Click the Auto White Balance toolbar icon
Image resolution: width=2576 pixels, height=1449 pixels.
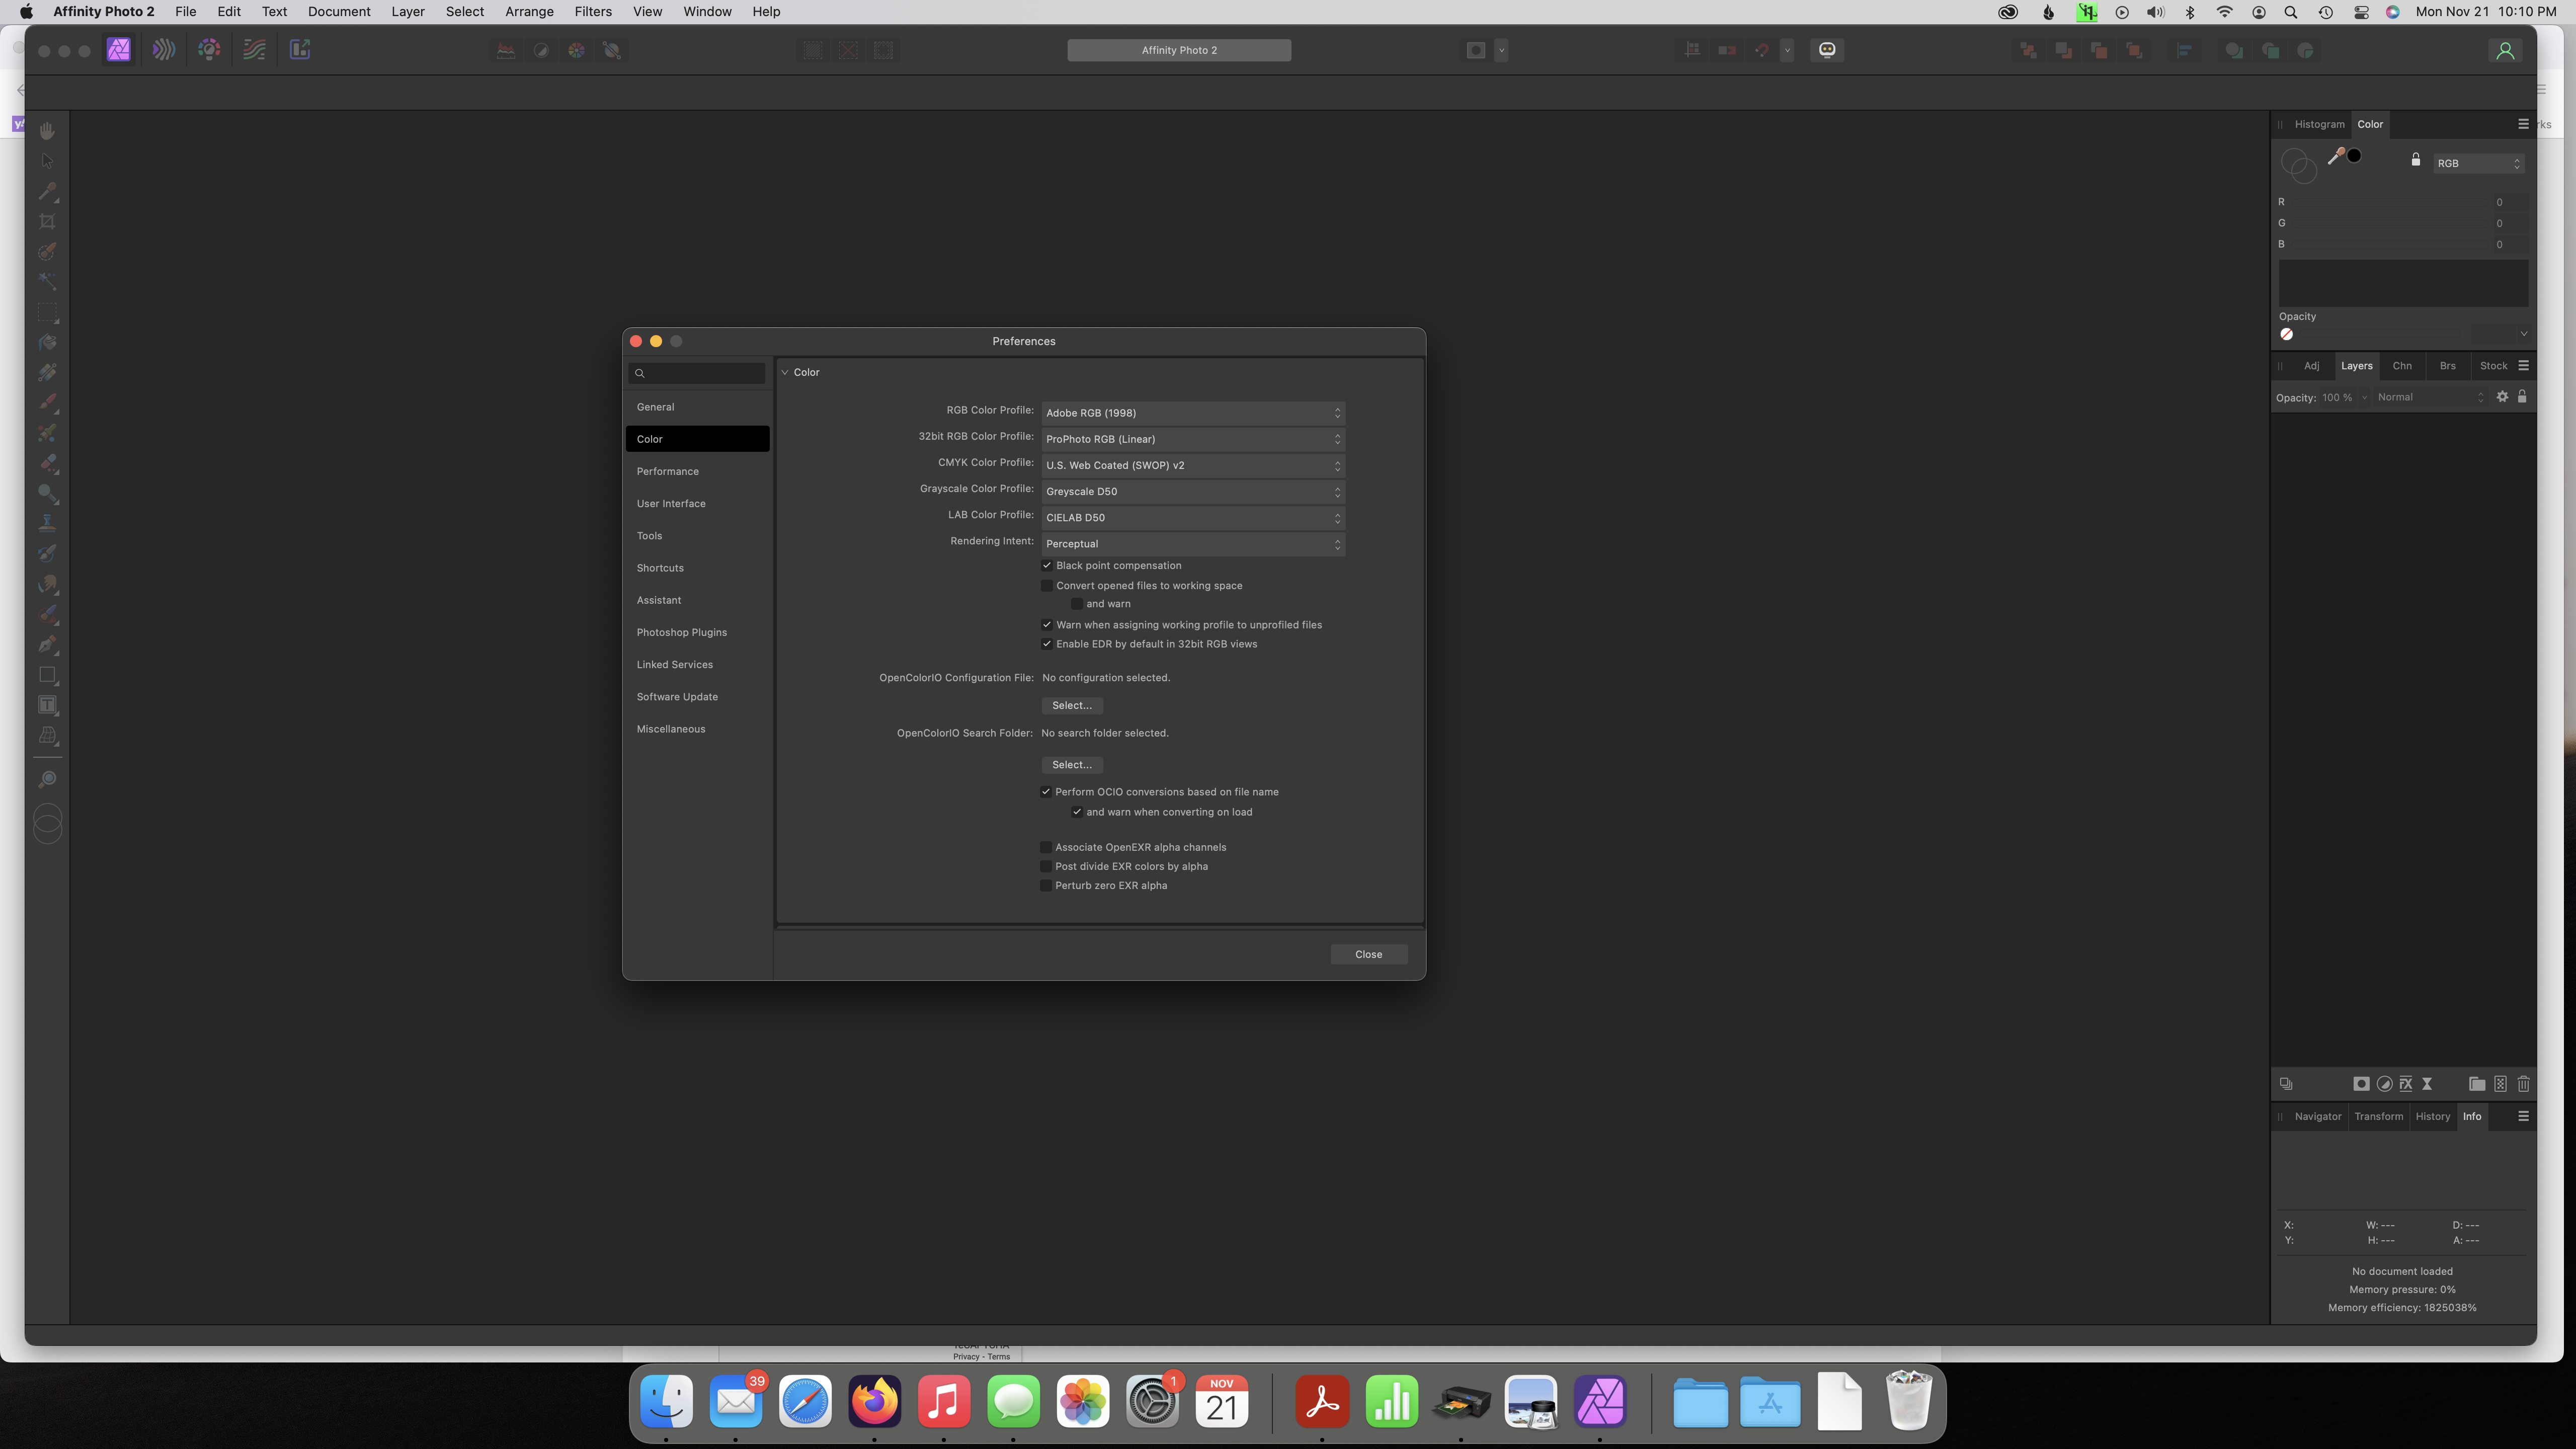coord(612,50)
